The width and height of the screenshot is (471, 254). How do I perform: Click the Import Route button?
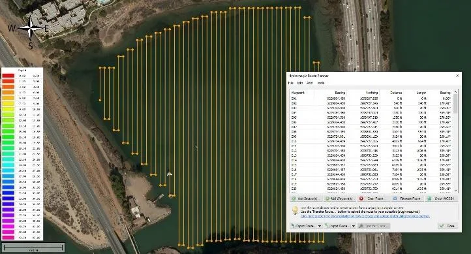coord(337,226)
